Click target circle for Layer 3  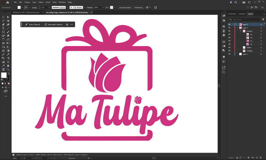tap(261, 25)
